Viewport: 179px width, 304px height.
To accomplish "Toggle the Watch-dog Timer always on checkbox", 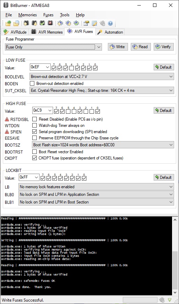I will tap(34, 125).
